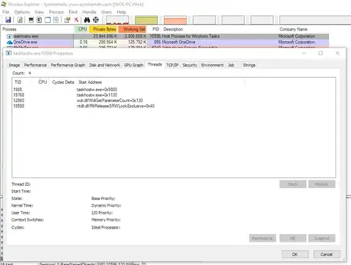Sort threads by Cycles Delta column header

coord(63,82)
